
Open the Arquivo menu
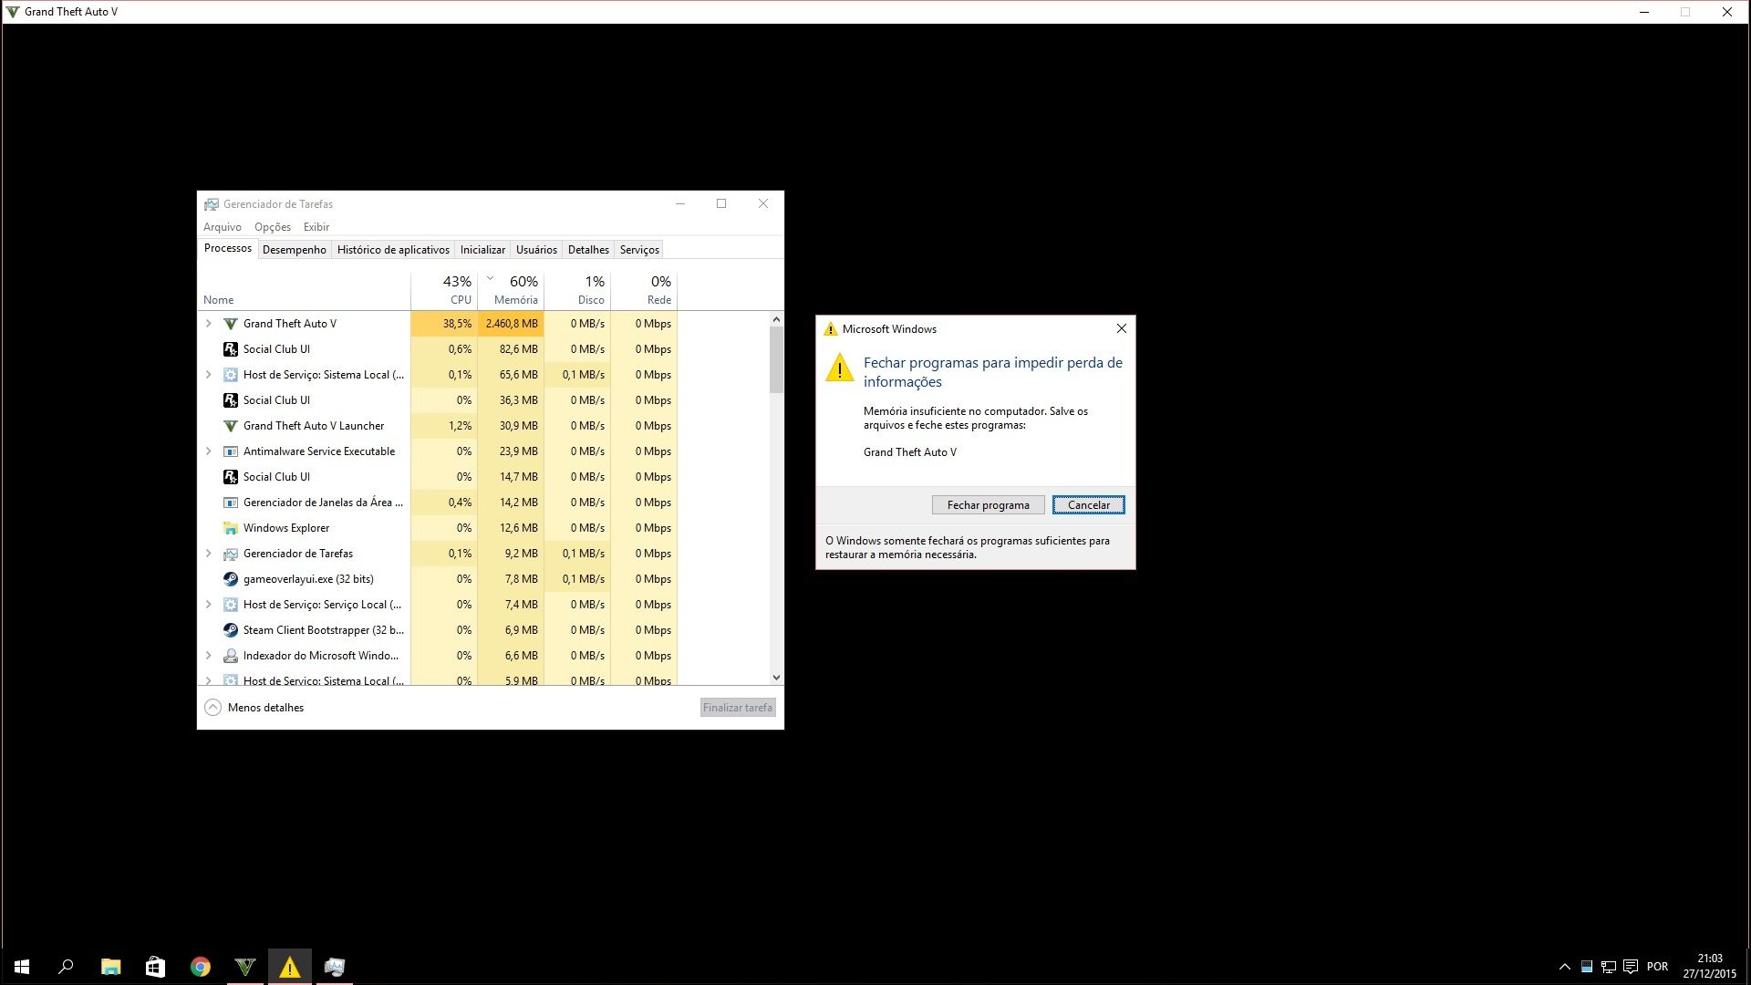click(223, 227)
